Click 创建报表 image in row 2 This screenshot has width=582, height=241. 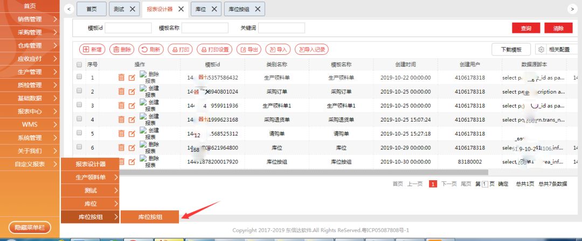point(150,91)
